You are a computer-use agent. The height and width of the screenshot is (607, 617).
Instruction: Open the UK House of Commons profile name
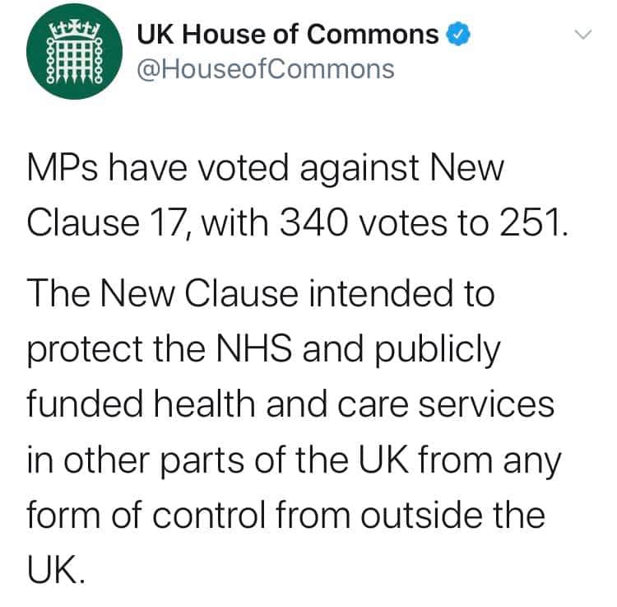tap(288, 35)
